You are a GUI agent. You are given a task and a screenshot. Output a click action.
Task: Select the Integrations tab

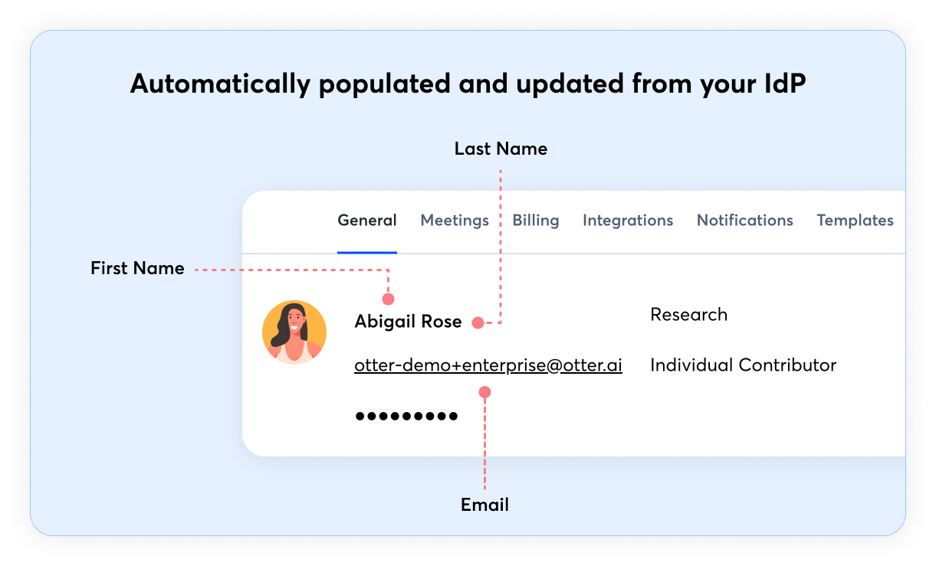tap(628, 221)
